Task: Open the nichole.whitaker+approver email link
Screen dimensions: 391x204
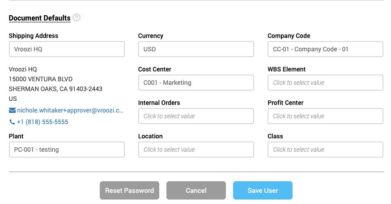Action: pos(70,110)
